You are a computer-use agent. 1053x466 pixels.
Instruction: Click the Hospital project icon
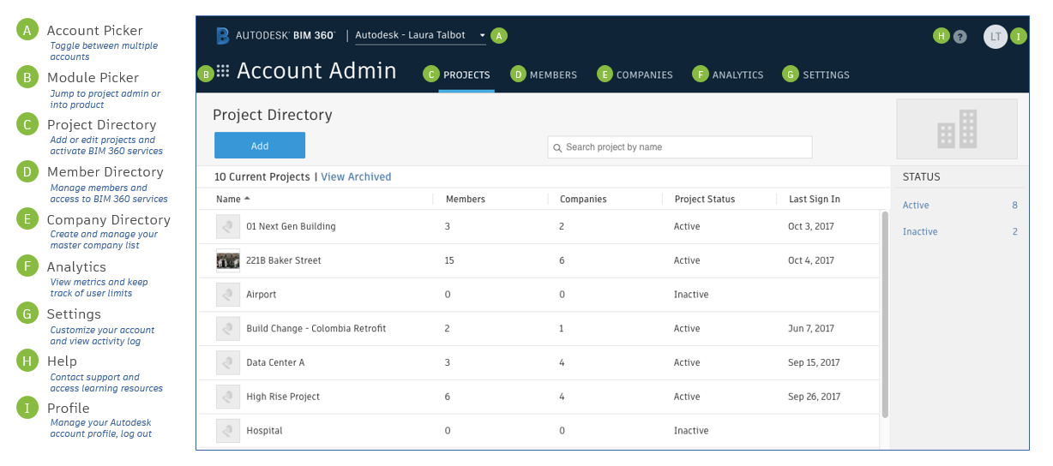pos(228,430)
